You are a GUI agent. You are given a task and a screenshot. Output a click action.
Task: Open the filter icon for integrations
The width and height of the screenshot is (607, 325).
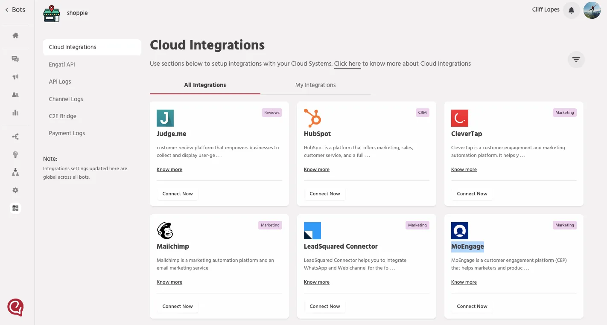click(x=576, y=60)
